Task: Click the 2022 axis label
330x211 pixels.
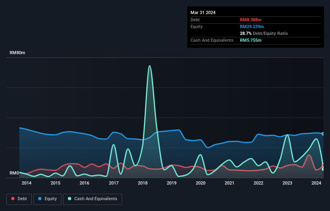Action: (x=258, y=183)
